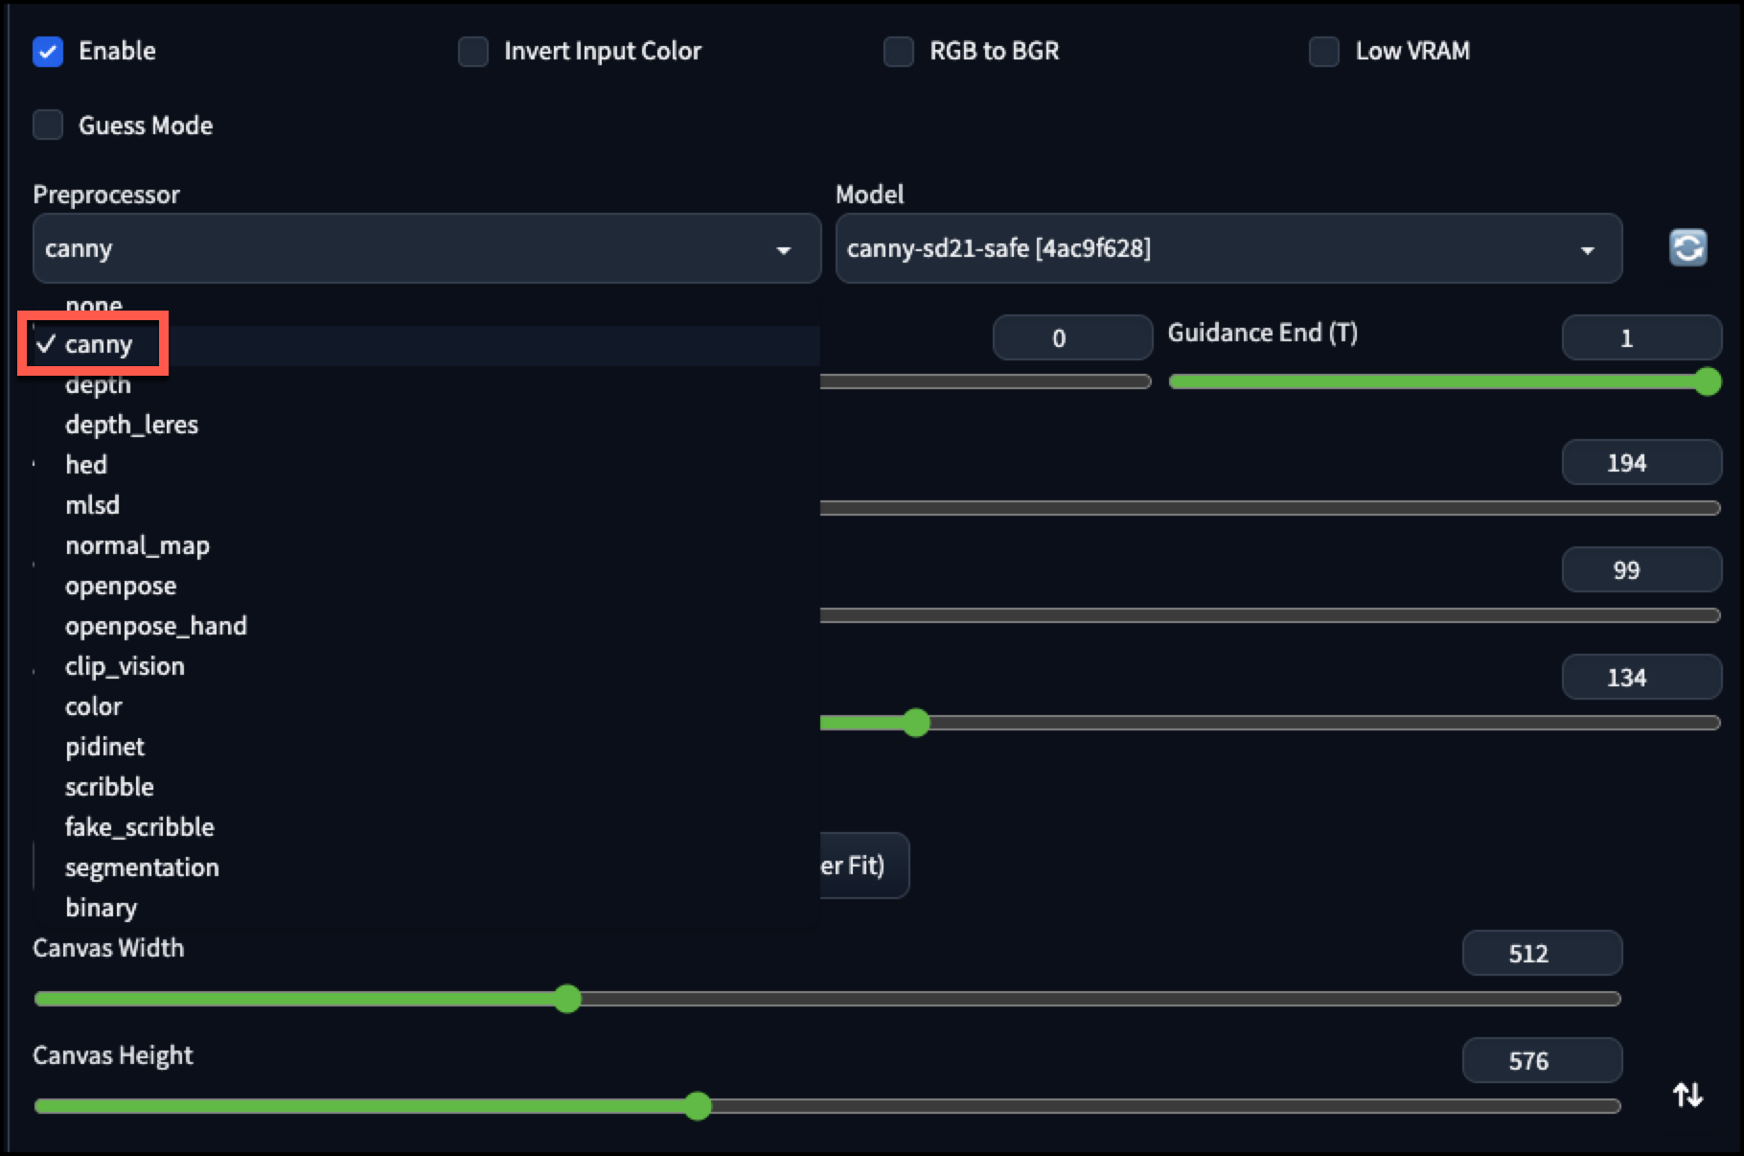Click the Canvas Height slider handle
Screen dimensions: 1744x1156
click(698, 1106)
